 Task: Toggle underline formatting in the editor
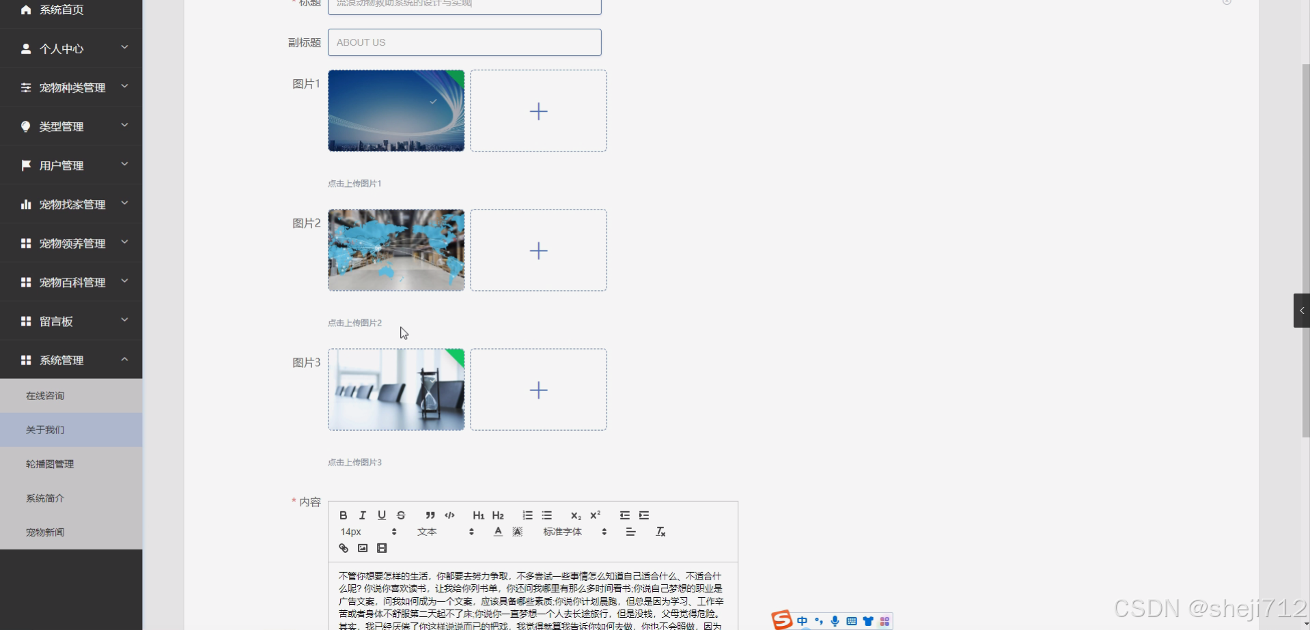click(382, 515)
